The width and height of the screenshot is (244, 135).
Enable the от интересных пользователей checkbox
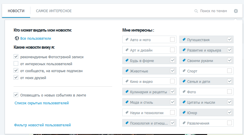(16, 63)
